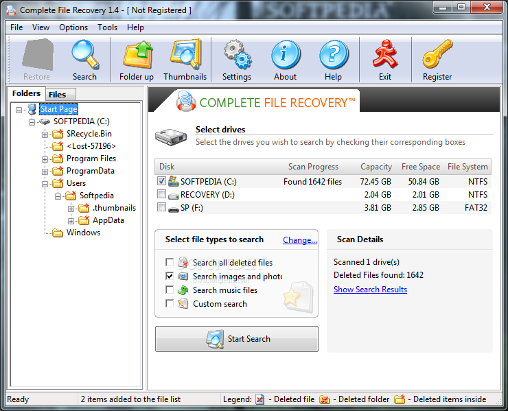Click the Start Search button
Viewport: 508px width, 411px height.
[237, 338]
